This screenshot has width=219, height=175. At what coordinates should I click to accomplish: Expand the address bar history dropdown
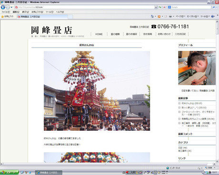(x=156, y=7)
